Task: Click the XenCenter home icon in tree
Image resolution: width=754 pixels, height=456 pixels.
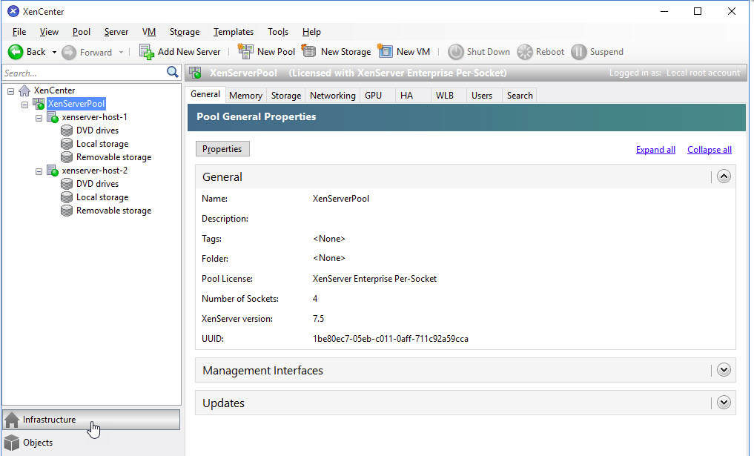Action: [x=24, y=90]
